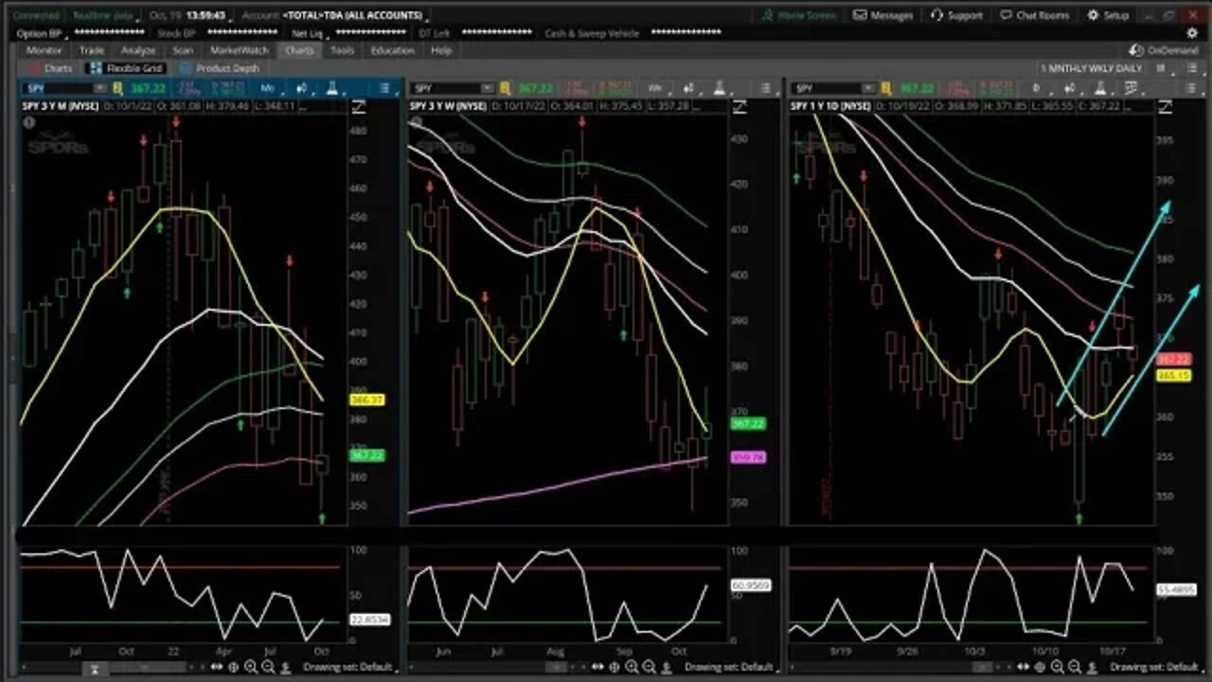Open weekly chart's actions list menu

[x=765, y=88]
